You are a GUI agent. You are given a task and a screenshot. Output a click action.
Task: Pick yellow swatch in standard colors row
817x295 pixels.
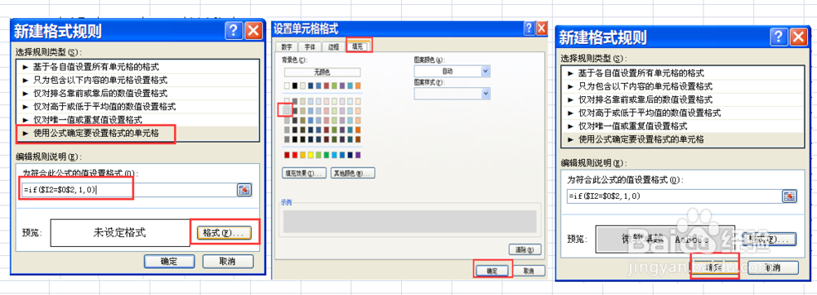(x=310, y=155)
